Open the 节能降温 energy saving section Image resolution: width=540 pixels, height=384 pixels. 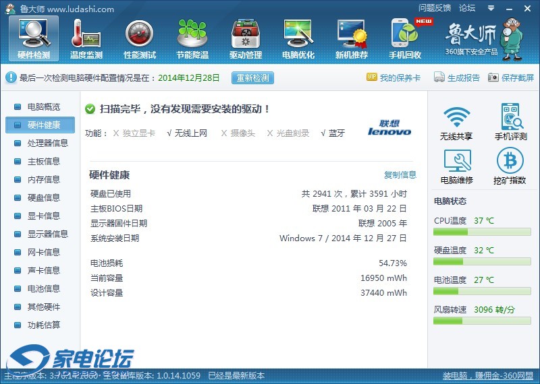[x=192, y=38]
